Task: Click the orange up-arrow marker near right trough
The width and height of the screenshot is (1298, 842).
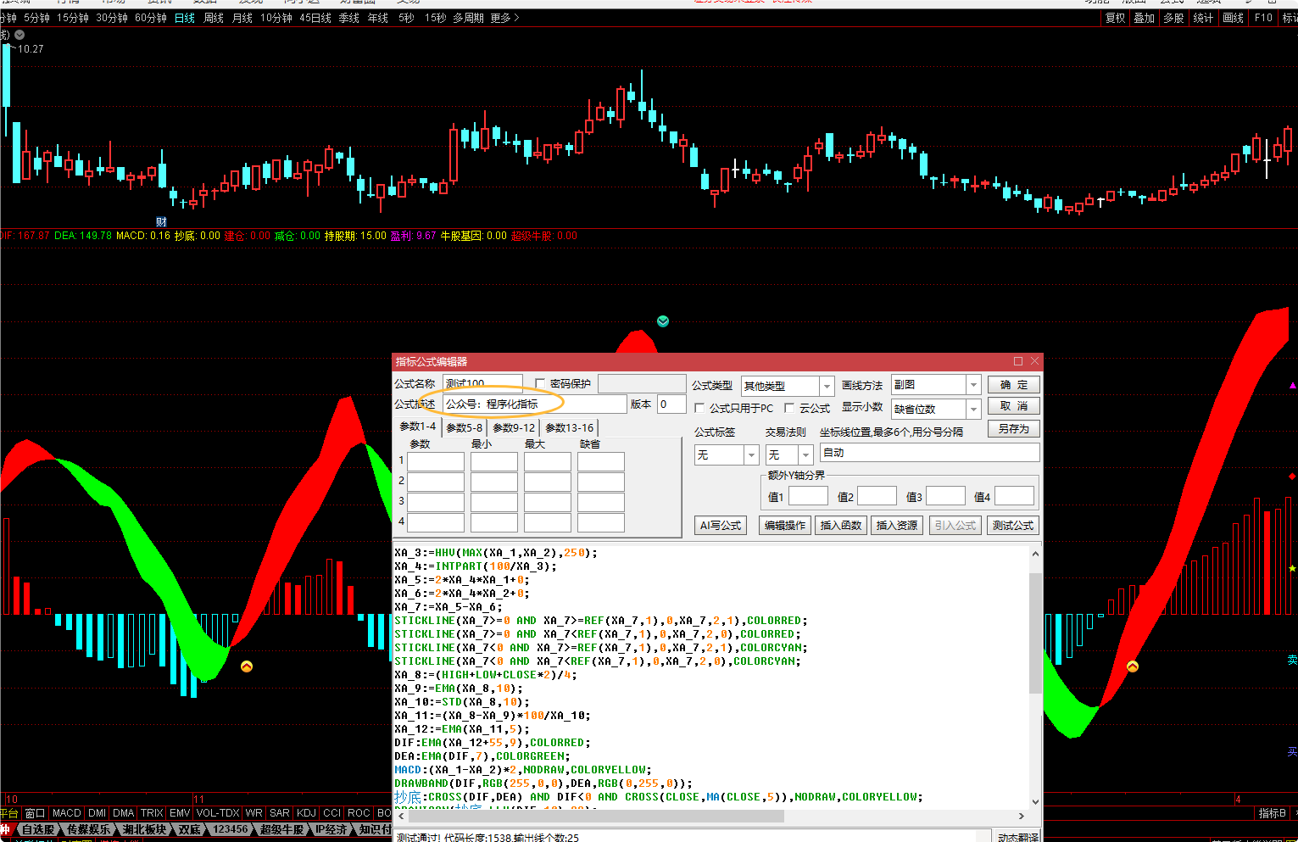Action: coord(1132,667)
